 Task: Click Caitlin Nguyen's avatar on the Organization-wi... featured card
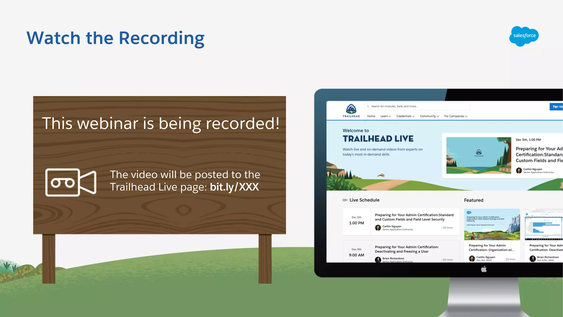click(472, 258)
